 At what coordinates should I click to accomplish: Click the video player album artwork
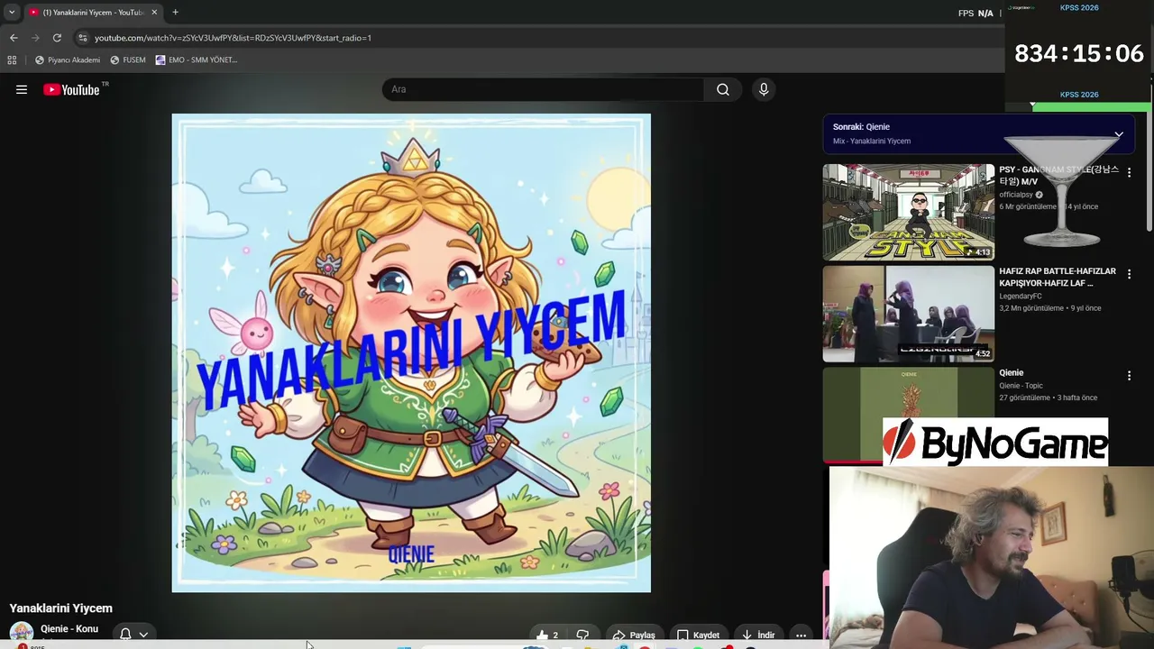411,353
